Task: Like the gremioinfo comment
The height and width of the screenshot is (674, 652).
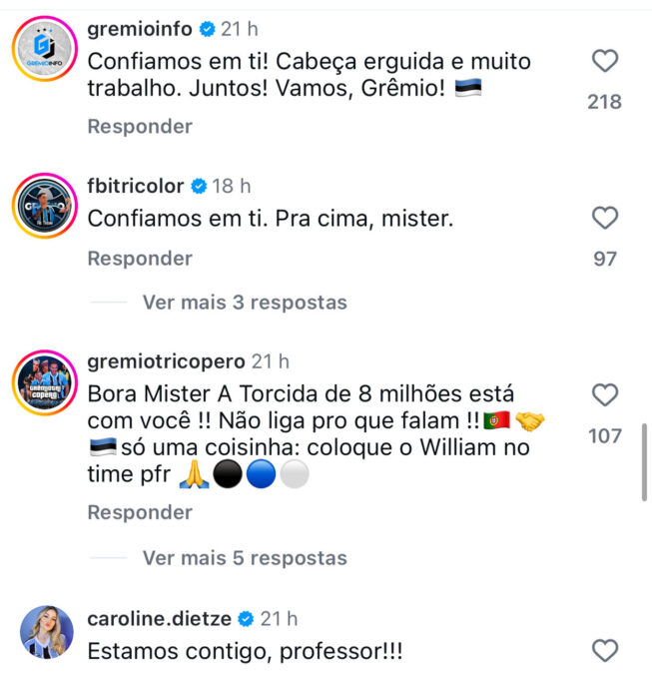Action: [605, 62]
